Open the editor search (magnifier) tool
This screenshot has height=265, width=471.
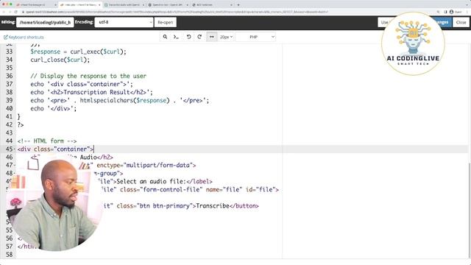click(x=165, y=37)
